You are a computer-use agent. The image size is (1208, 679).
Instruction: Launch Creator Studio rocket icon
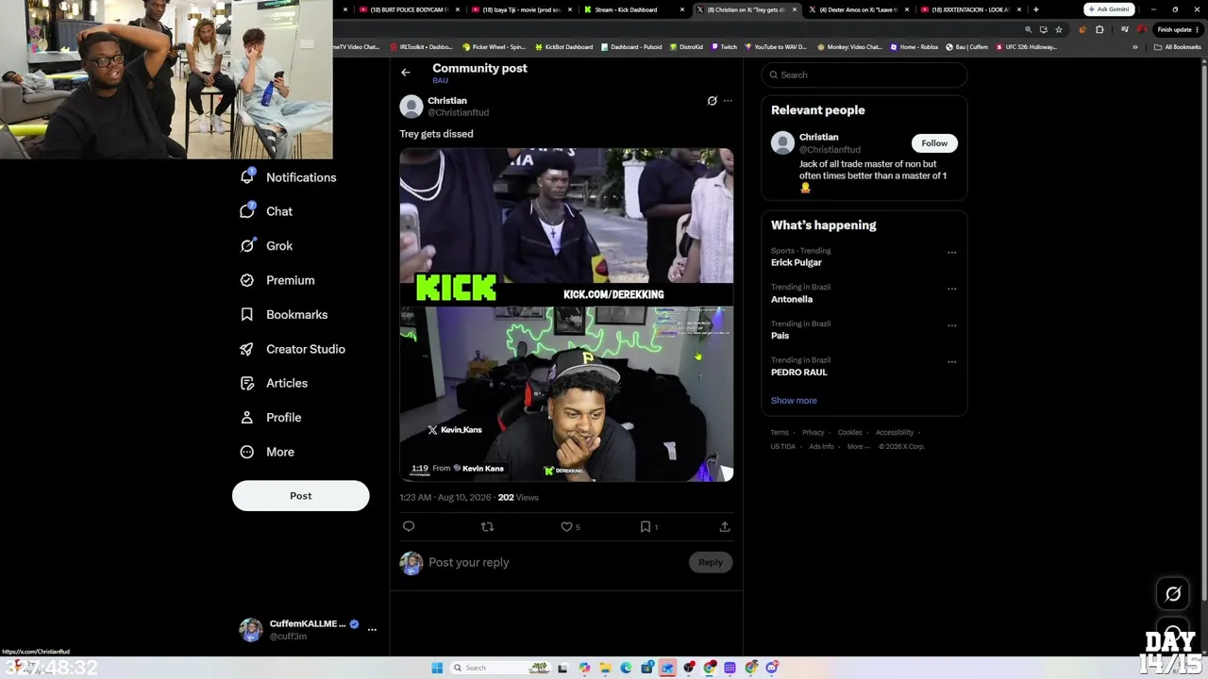point(247,349)
